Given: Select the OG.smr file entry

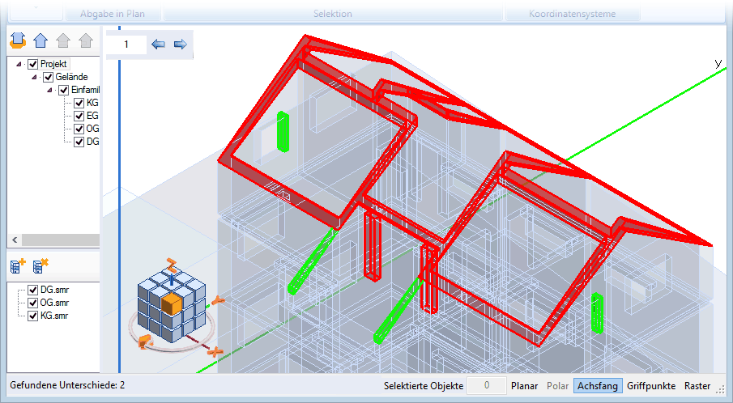Looking at the screenshot, I should (55, 303).
